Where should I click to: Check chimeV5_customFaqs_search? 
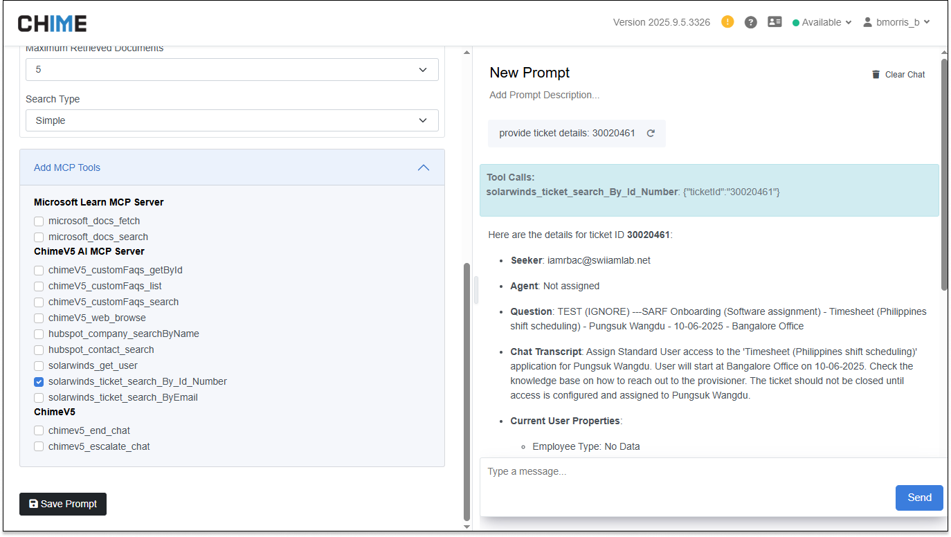39,302
